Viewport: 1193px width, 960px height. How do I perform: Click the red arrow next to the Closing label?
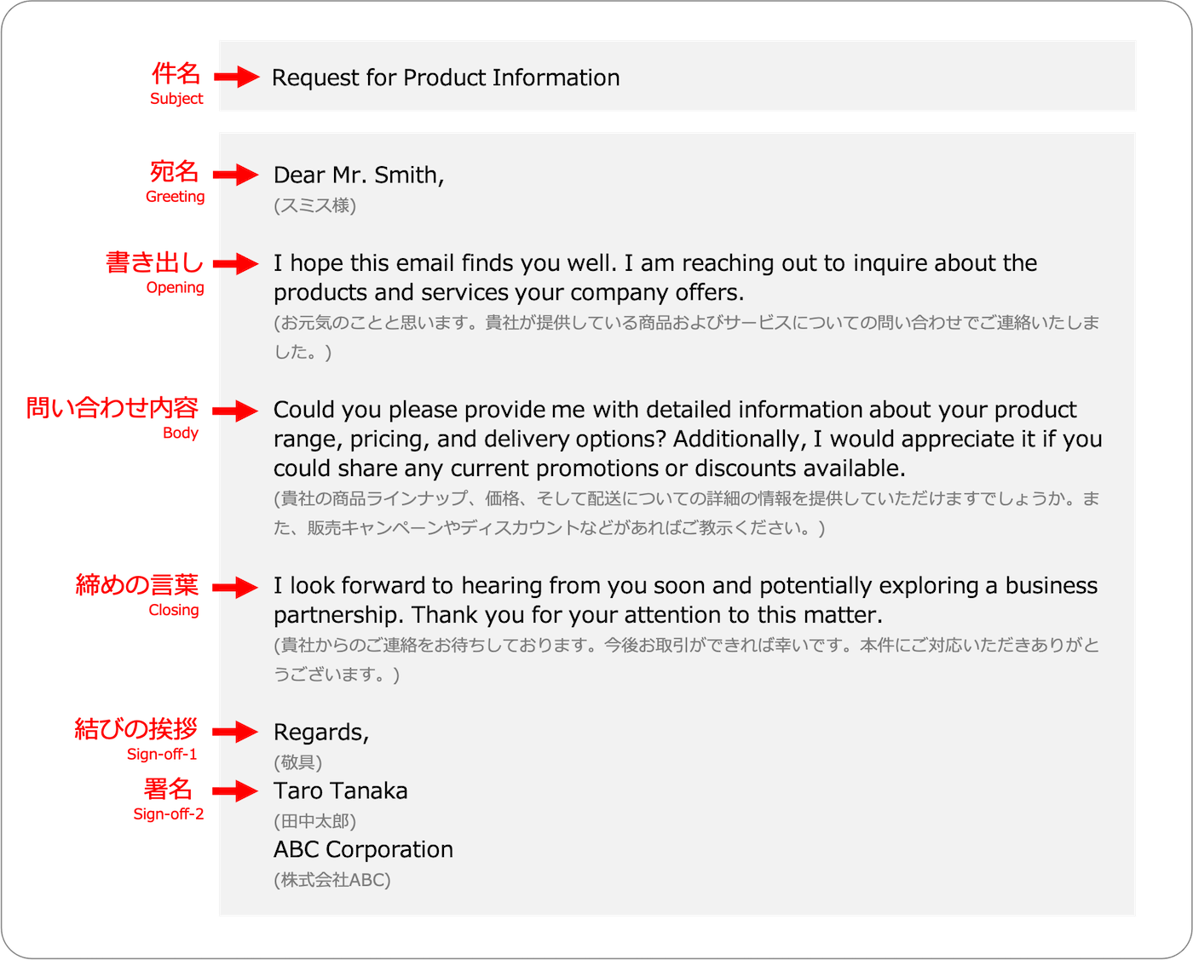tap(235, 587)
